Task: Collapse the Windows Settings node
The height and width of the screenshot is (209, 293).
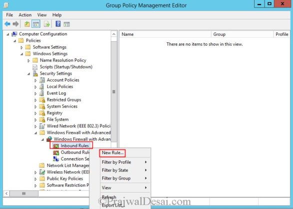Action: tap(22, 54)
